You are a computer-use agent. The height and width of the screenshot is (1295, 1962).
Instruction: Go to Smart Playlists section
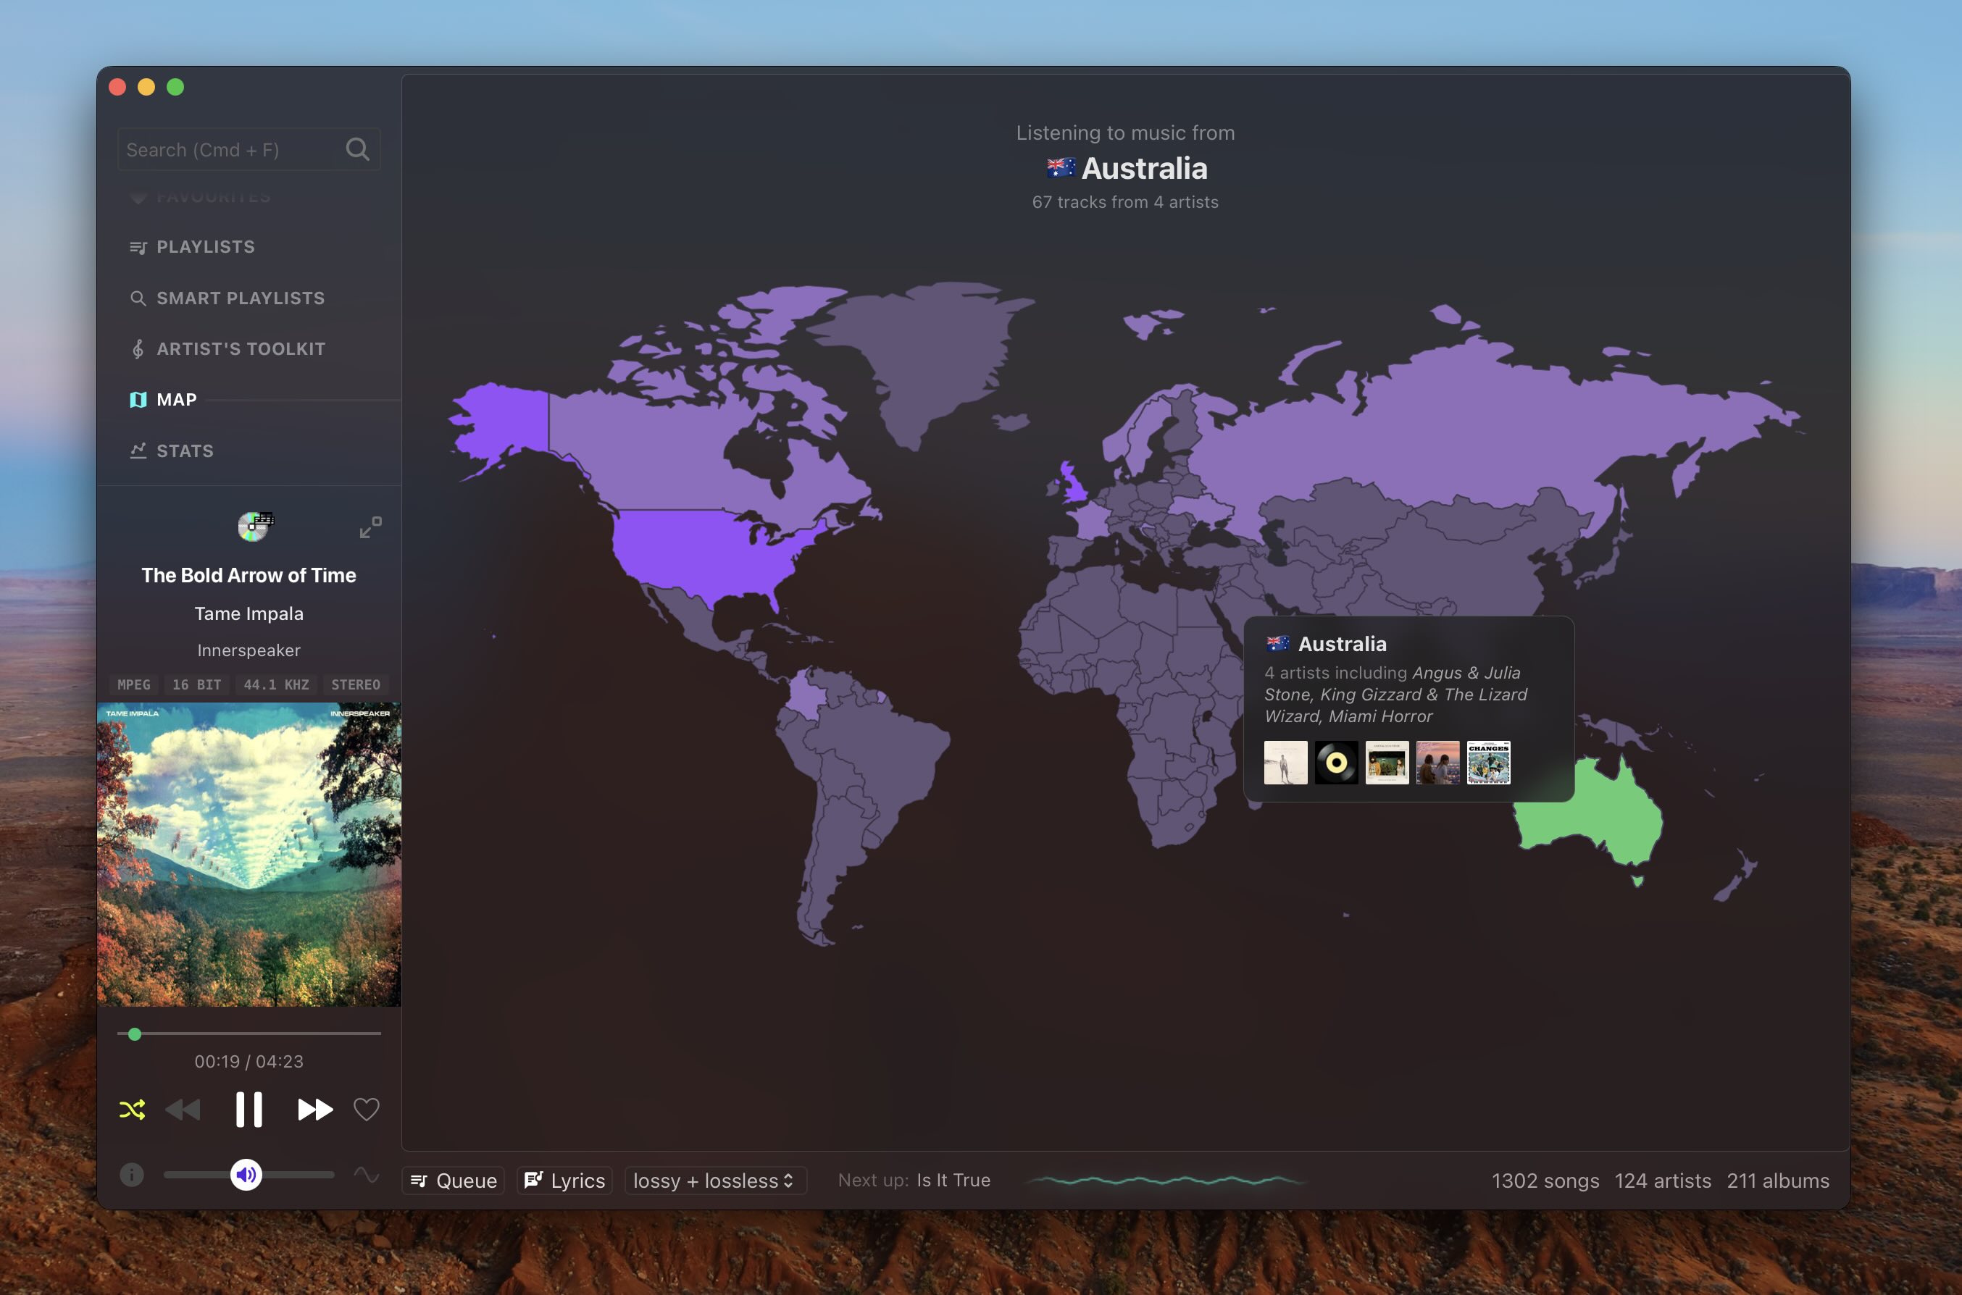pyautogui.click(x=240, y=298)
